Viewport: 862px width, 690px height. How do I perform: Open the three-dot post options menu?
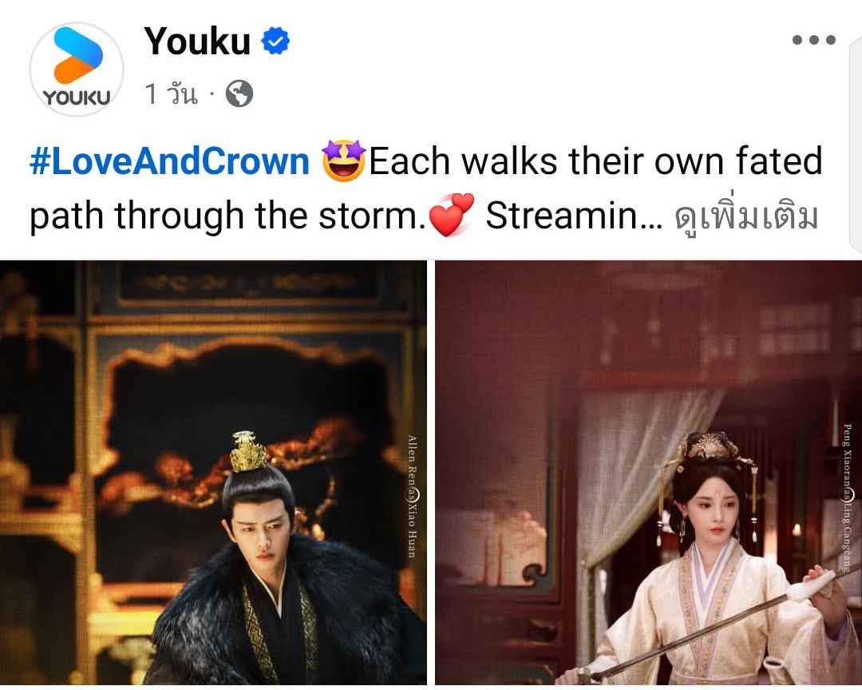[x=814, y=40]
